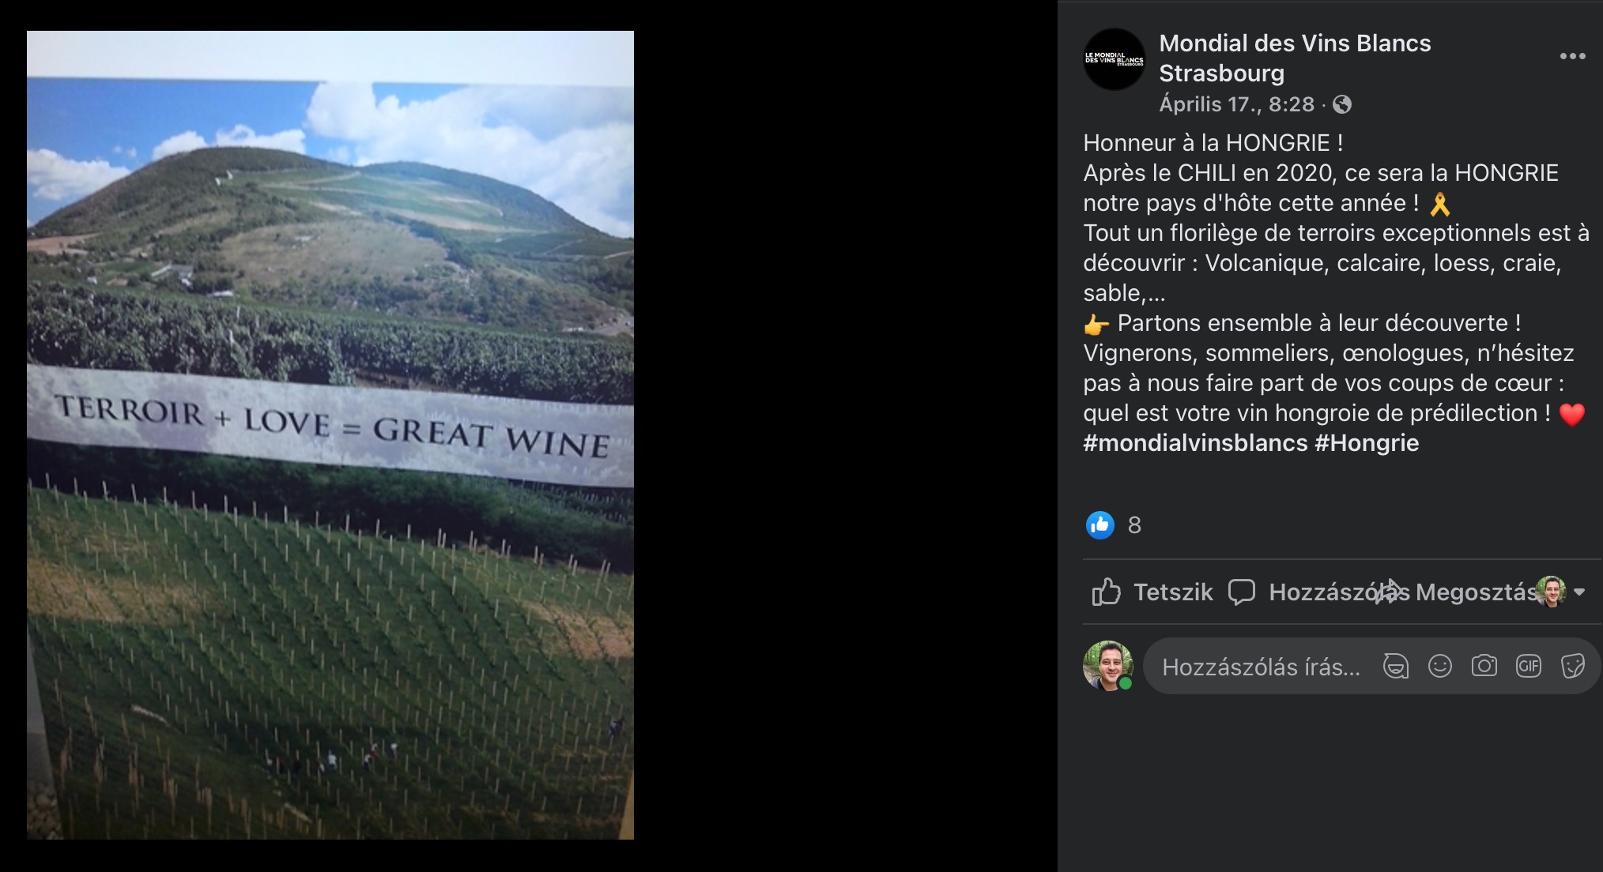Viewport: 1603px width, 872px height.
Task: Follow the #Hongrie hashtag
Action: pos(1367,443)
